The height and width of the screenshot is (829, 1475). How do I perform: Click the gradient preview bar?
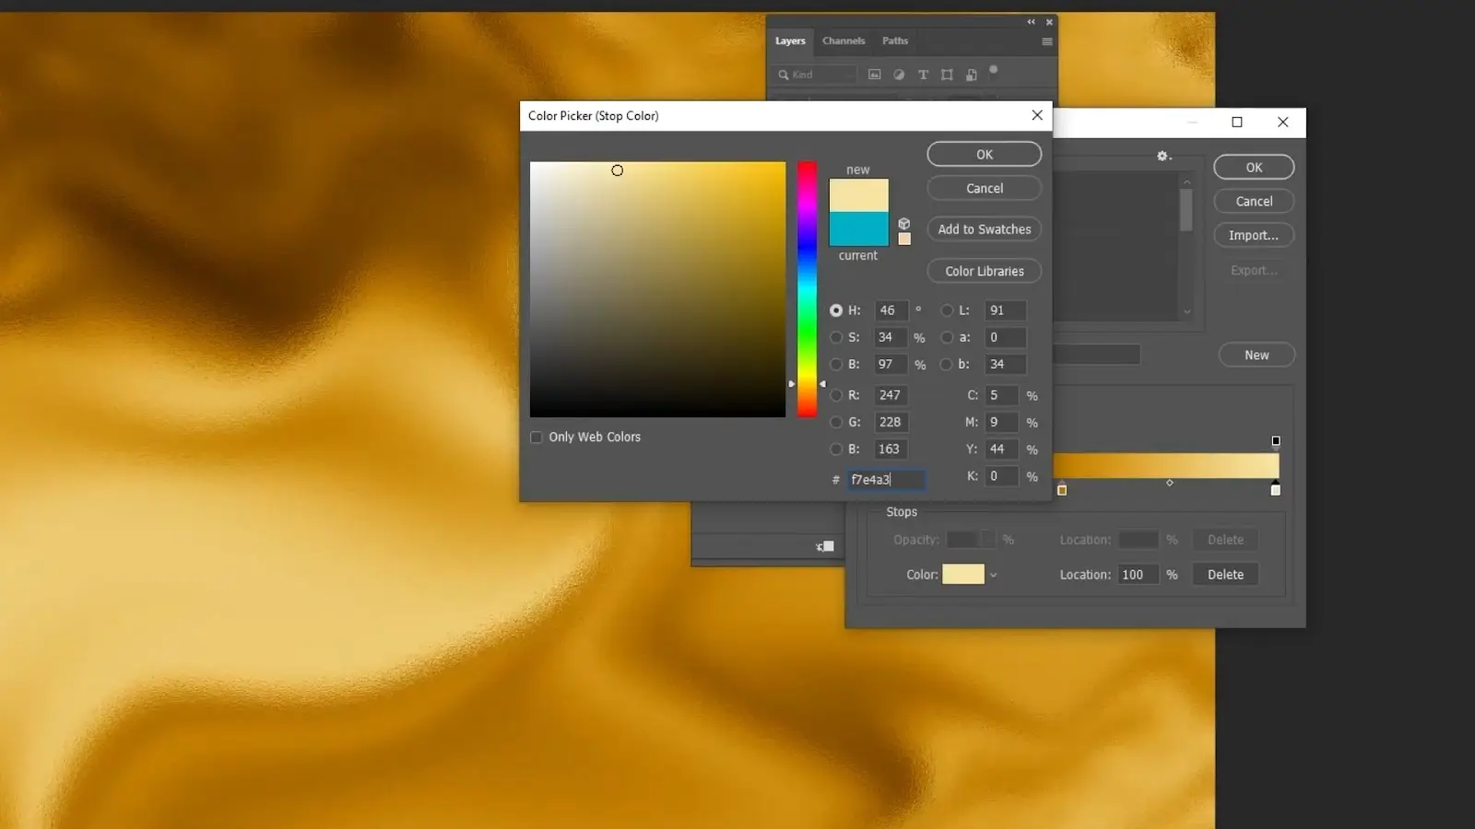(1166, 465)
